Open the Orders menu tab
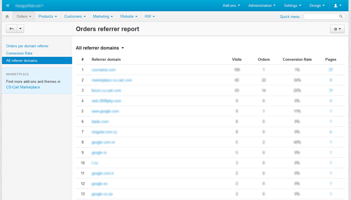351x200 pixels. point(24,16)
